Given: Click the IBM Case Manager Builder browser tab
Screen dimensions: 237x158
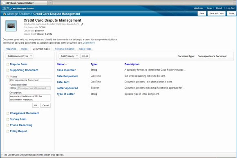Looking at the screenshot, I should pos(24,3).
